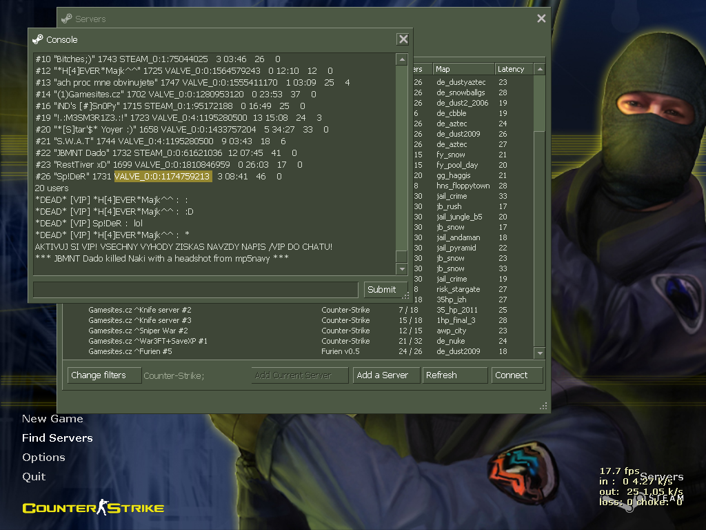Click the hns_floppytown map entry

[463, 186]
